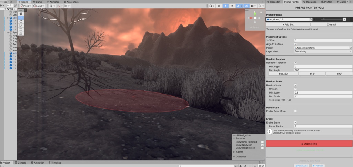Adjust the AN_Grass_2 1 weight slider
The height and width of the screenshot is (167, 353).
click(331, 19)
